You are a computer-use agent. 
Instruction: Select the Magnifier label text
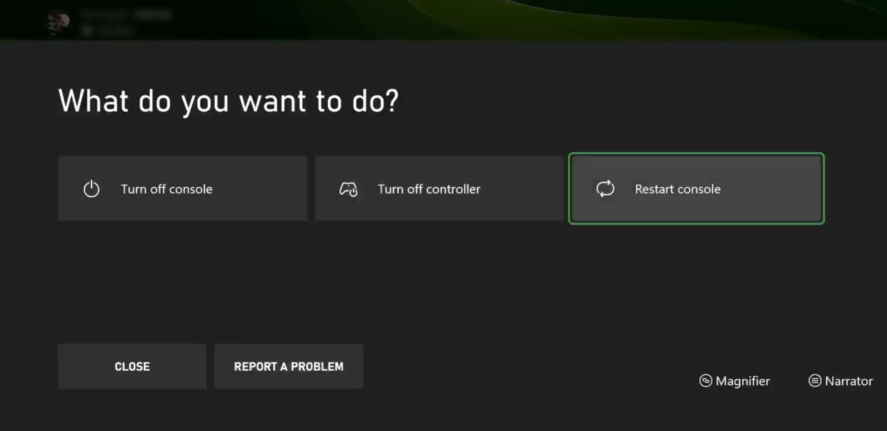744,380
